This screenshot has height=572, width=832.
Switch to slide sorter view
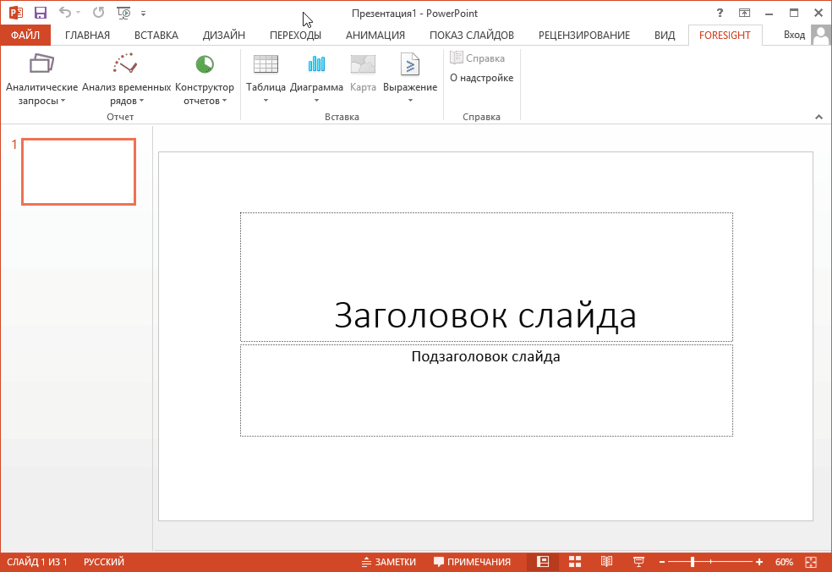pos(575,562)
